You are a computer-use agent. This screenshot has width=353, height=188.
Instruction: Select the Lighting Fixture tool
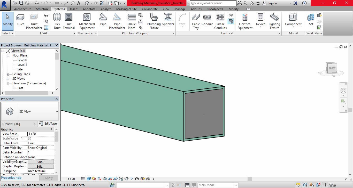pyautogui.click(x=274, y=22)
